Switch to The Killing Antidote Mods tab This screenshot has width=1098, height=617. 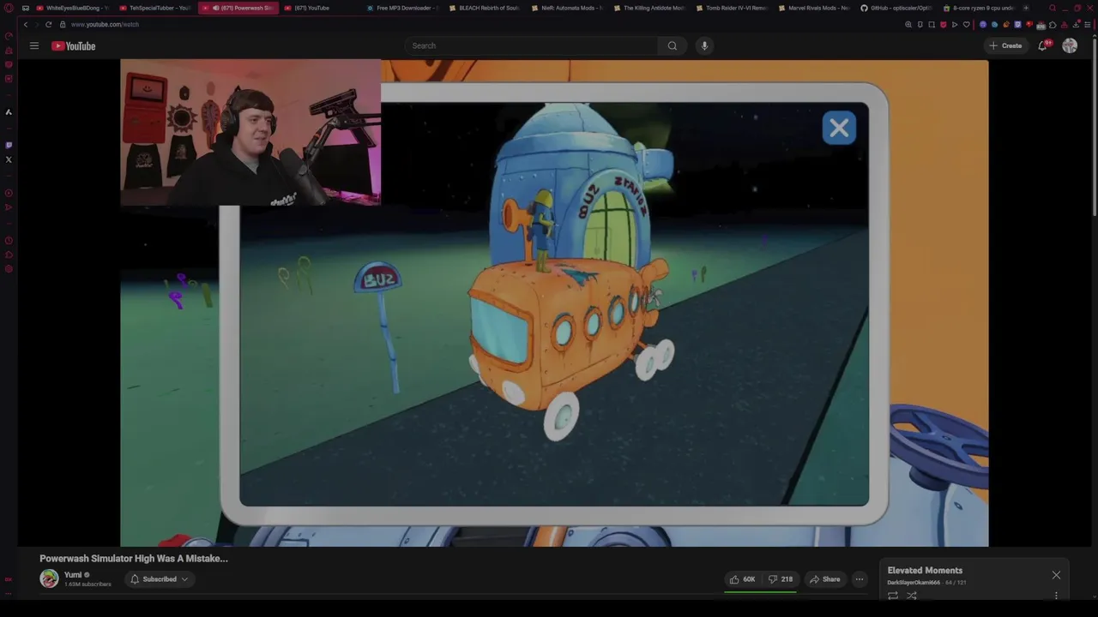649,8
